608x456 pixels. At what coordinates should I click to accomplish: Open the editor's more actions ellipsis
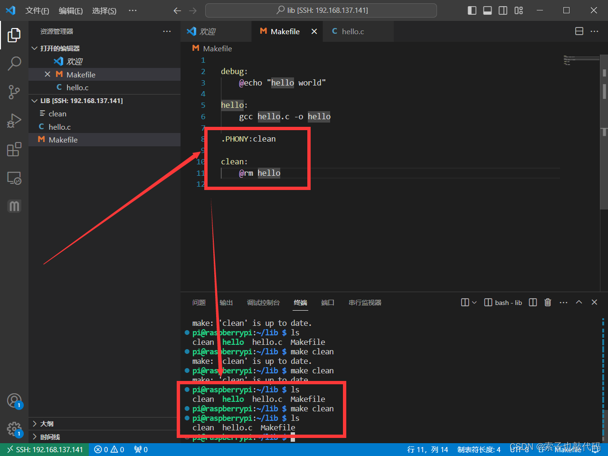[x=594, y=31]
